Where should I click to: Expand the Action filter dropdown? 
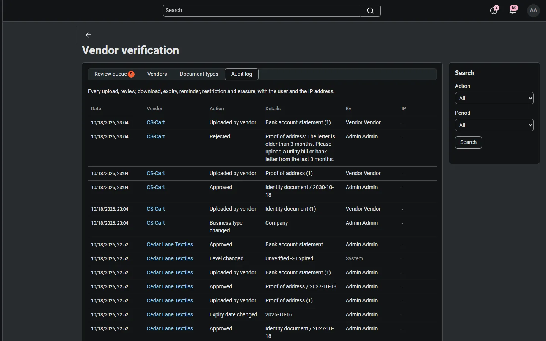pyautogui.click(x=494, y=98)
